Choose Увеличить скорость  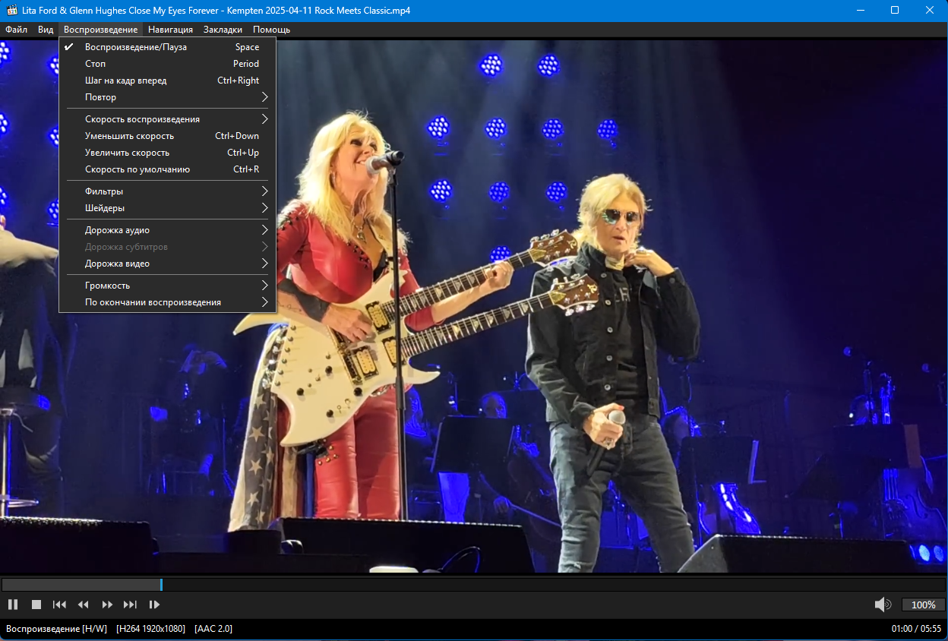tap(167, 153)
